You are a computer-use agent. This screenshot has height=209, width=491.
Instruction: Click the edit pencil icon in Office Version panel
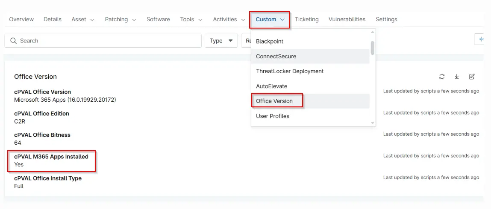click(x=472, y=77)
